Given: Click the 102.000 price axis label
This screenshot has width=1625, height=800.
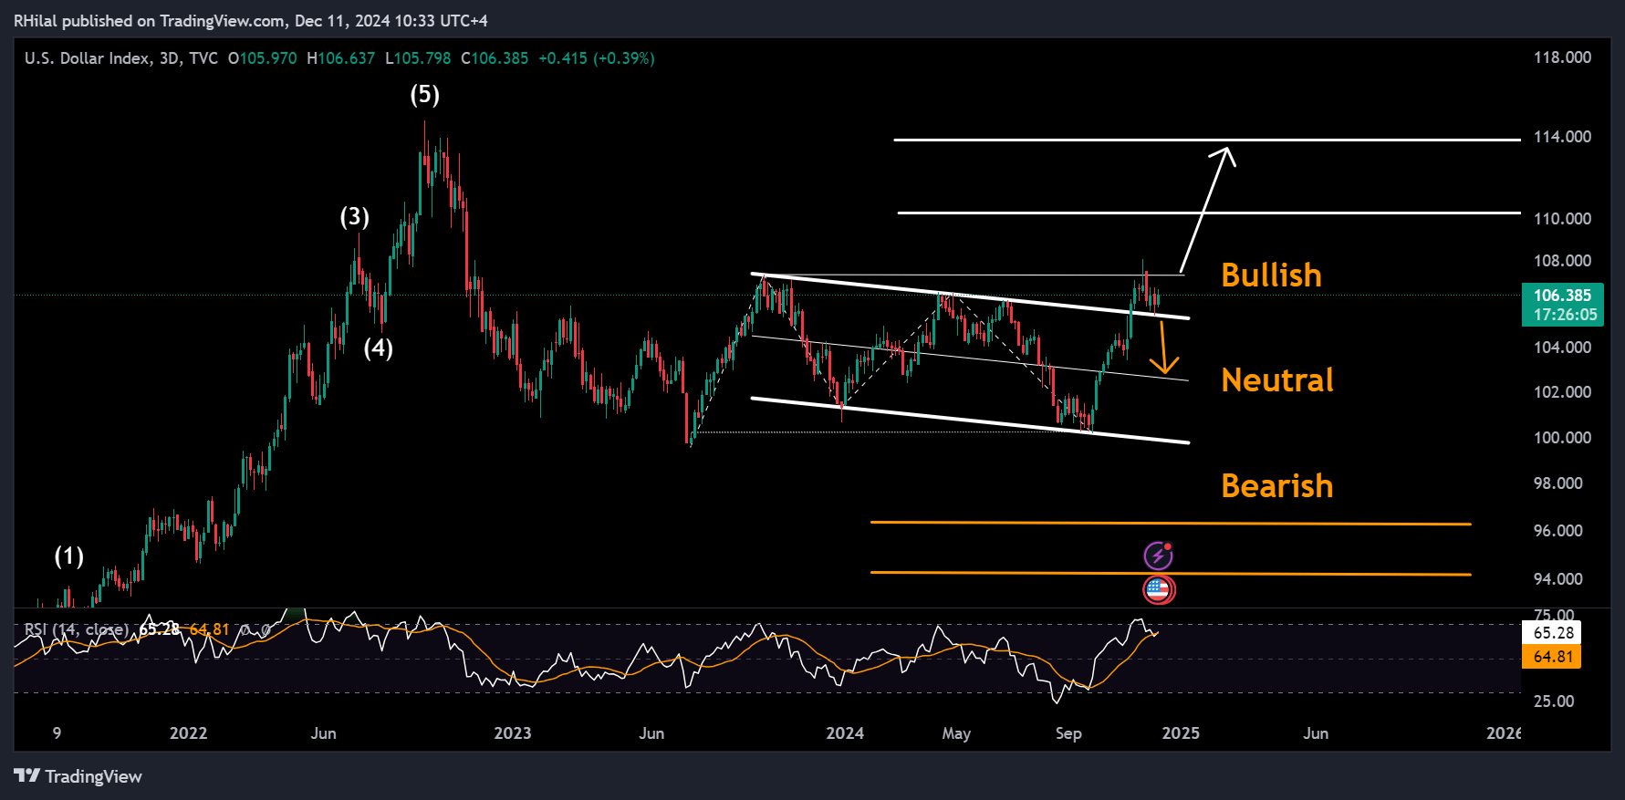Looking at the screenshot, I should point(1562,392).
